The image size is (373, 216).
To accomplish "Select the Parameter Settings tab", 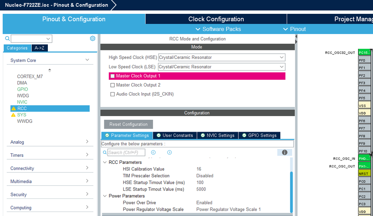I will 127,135.
